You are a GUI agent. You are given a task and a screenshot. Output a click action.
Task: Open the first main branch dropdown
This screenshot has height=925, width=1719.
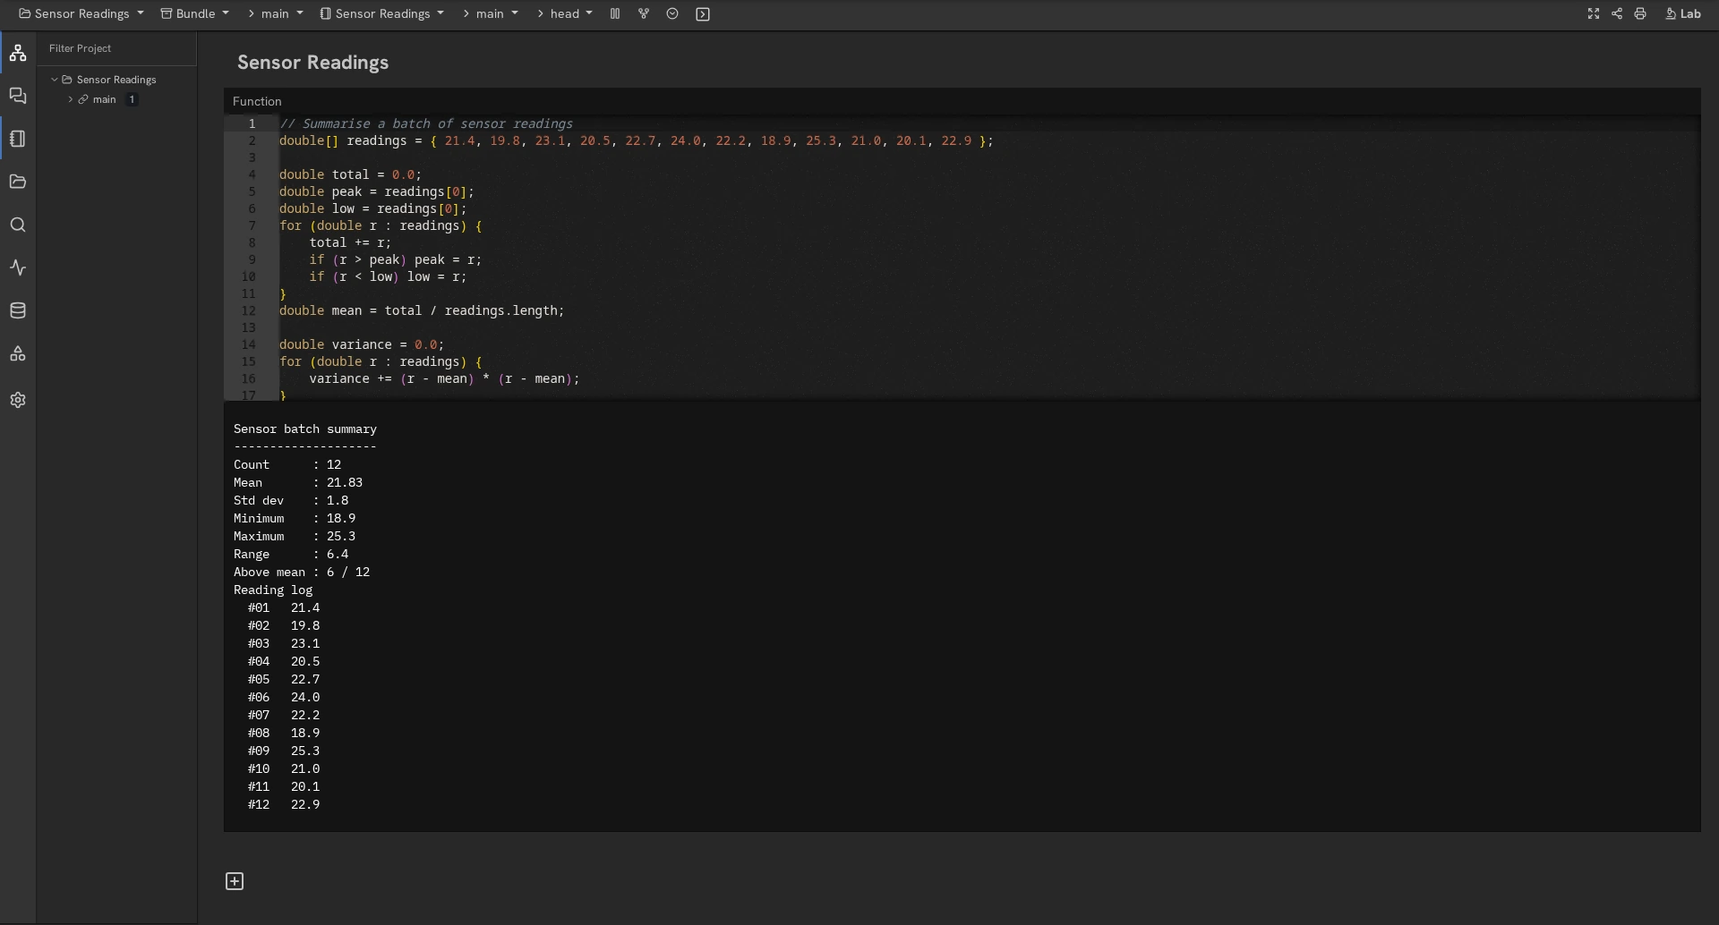pos(276,13)
